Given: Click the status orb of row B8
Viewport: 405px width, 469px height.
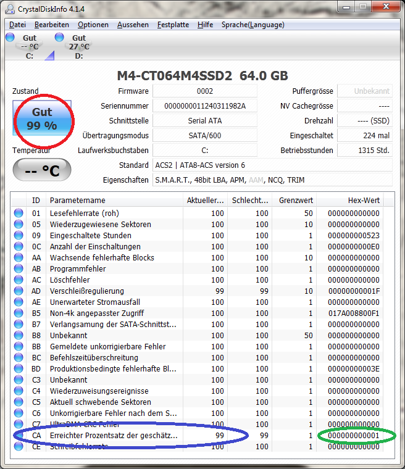Looking at the screenshot, I should [19, 335].
